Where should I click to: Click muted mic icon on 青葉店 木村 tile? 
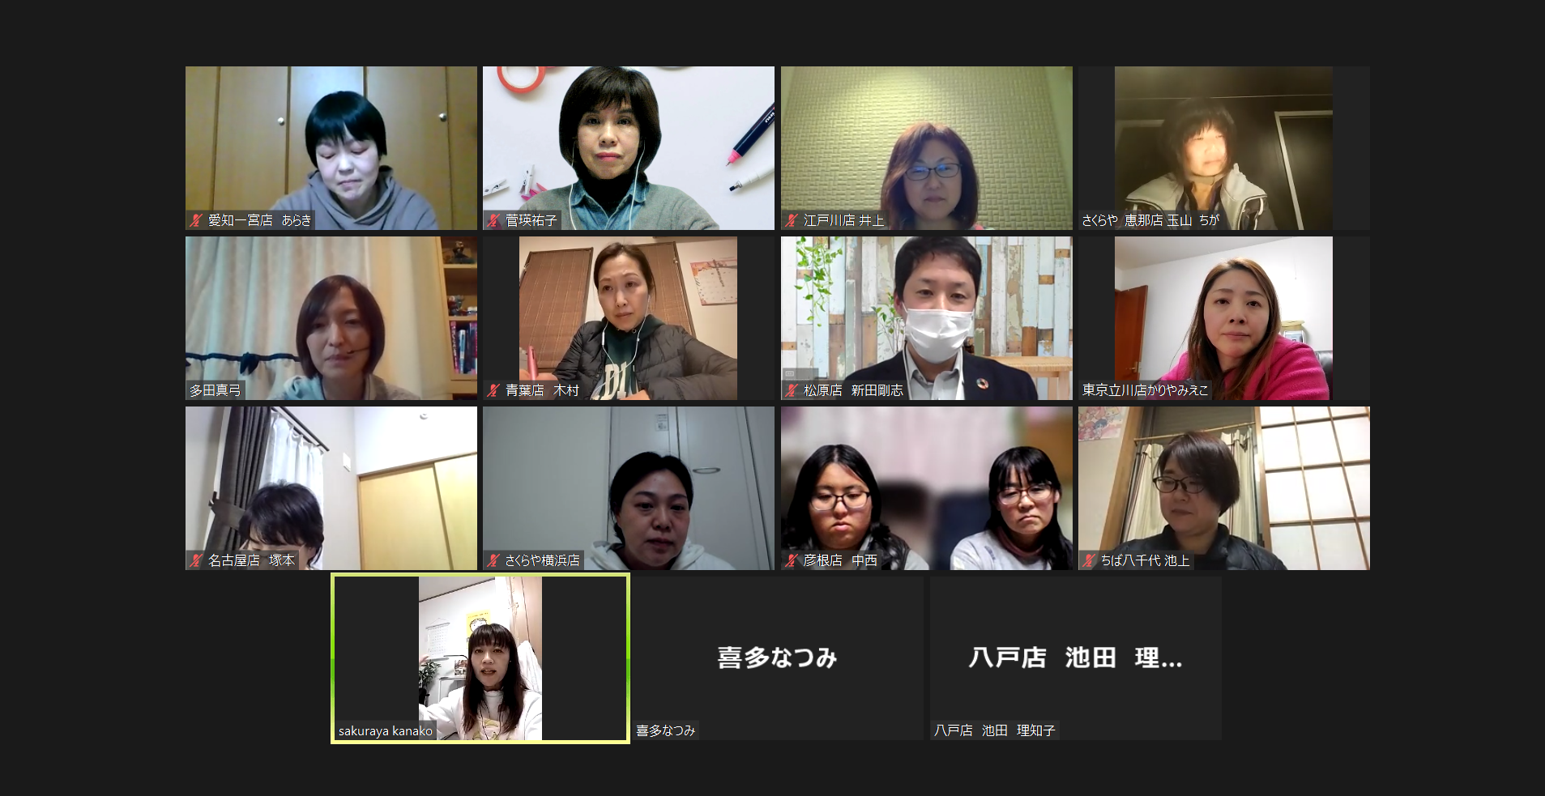493,390
